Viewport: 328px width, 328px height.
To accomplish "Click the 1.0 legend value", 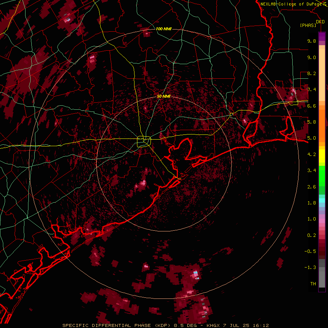I will pos(312,219).
